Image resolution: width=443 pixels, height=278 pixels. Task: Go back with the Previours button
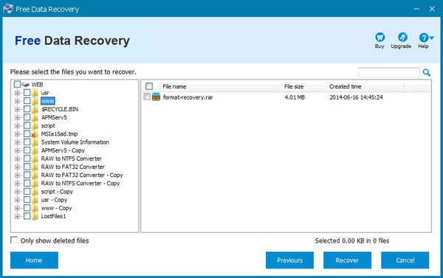[x=289, y=260]
